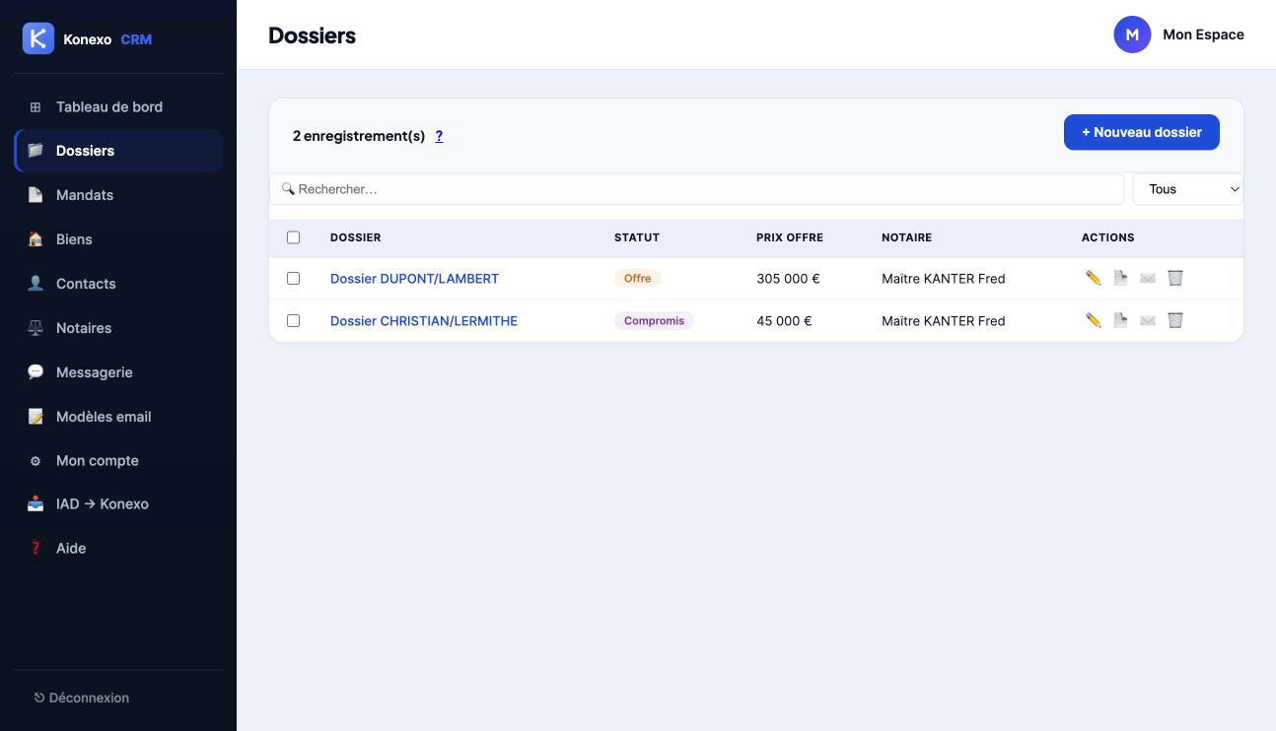
Task: Edit Dossier DUPONT/LAMBERT with pencil icon
Action: (1094, 278)
